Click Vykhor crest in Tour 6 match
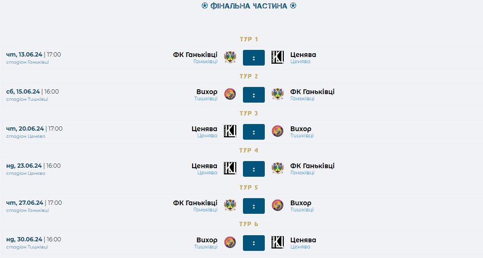 tap(230, 242)
